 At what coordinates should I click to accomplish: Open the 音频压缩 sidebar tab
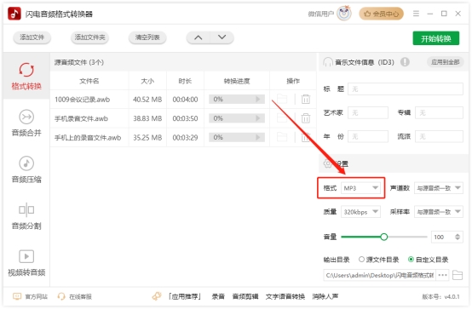[26, 169]
